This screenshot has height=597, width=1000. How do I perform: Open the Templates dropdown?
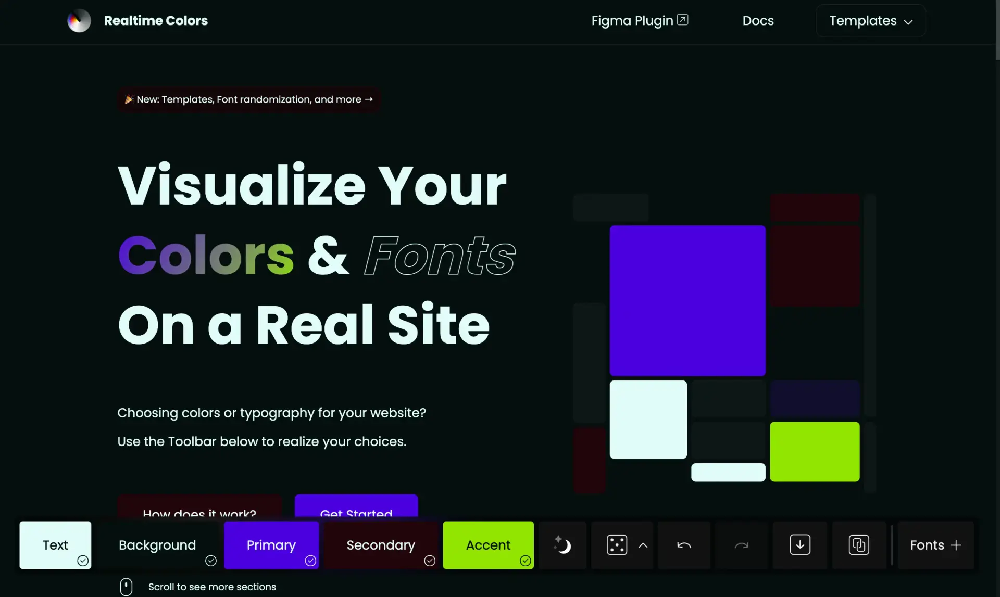pyautogui.click(x=870, y=21)
